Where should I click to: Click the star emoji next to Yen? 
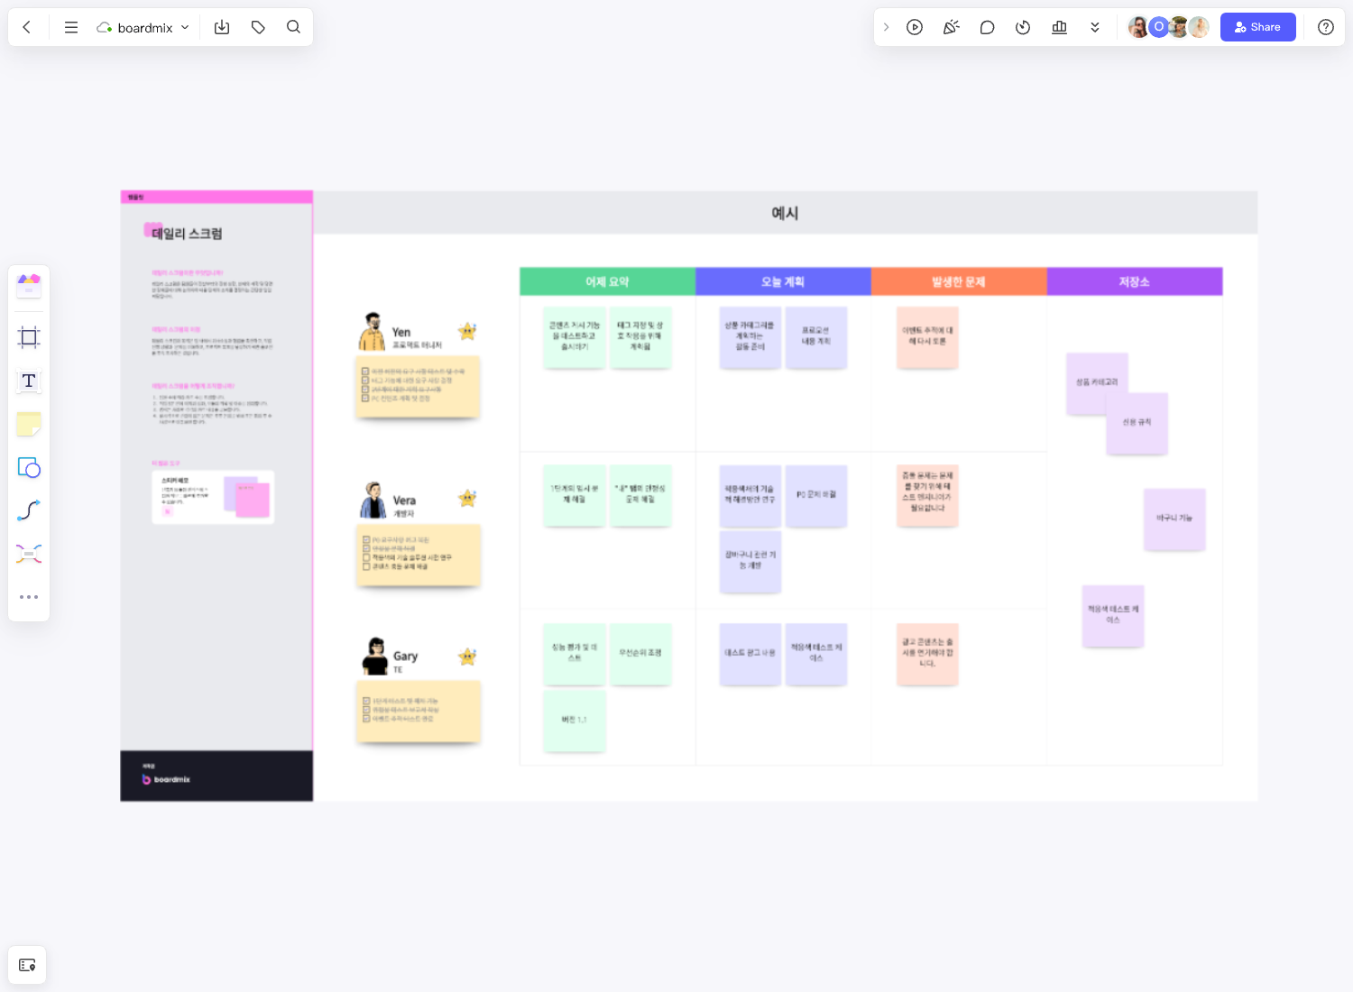tap(467, 331)
